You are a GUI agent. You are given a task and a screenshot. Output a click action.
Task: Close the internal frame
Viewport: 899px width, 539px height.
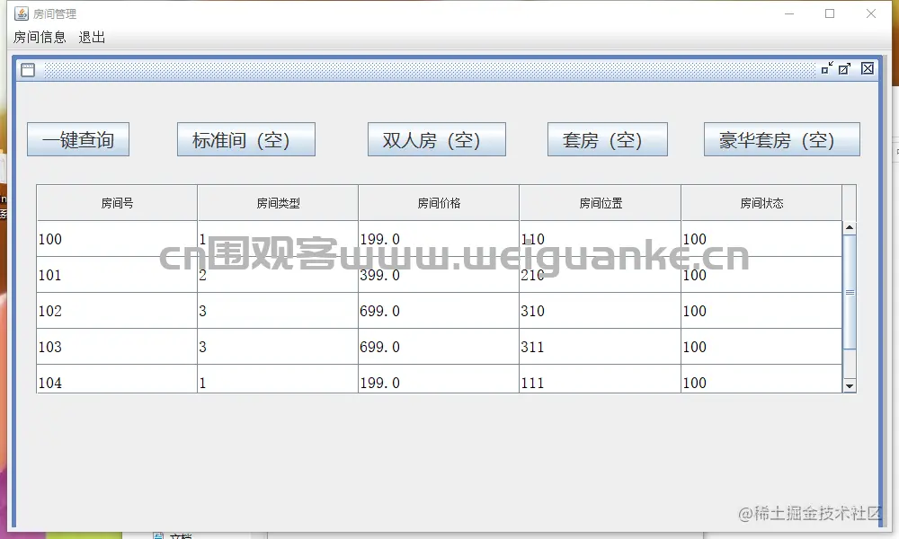pyautogui.click(x=868, y=69)
